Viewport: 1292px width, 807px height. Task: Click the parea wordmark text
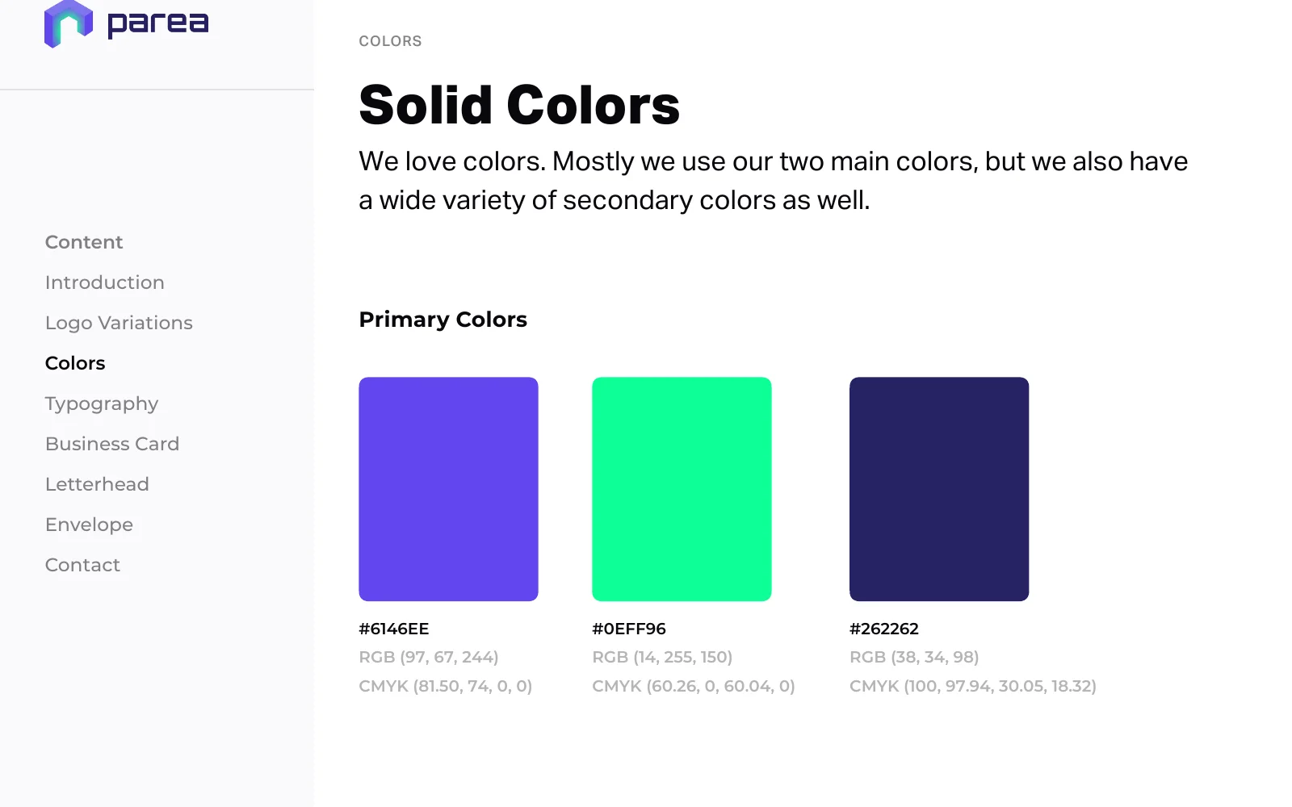pyautogui.click(x=158, y=24)
